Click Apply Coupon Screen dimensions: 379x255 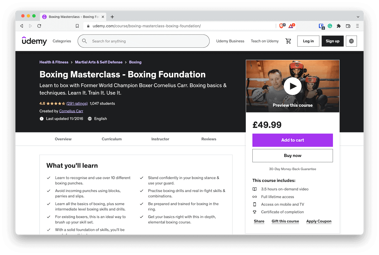point(319,221)
